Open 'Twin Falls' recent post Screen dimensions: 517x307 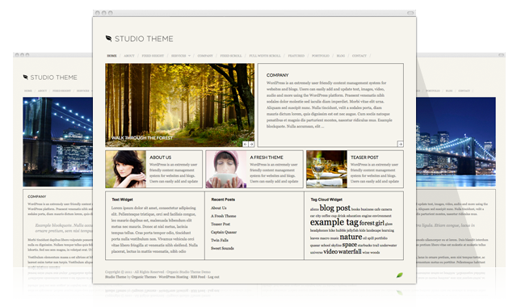coord(219,240)
